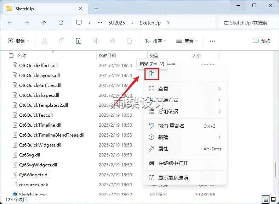Go back with the left arrow
The width and height of the screenshot is (279, 204).
coord(10,23)
